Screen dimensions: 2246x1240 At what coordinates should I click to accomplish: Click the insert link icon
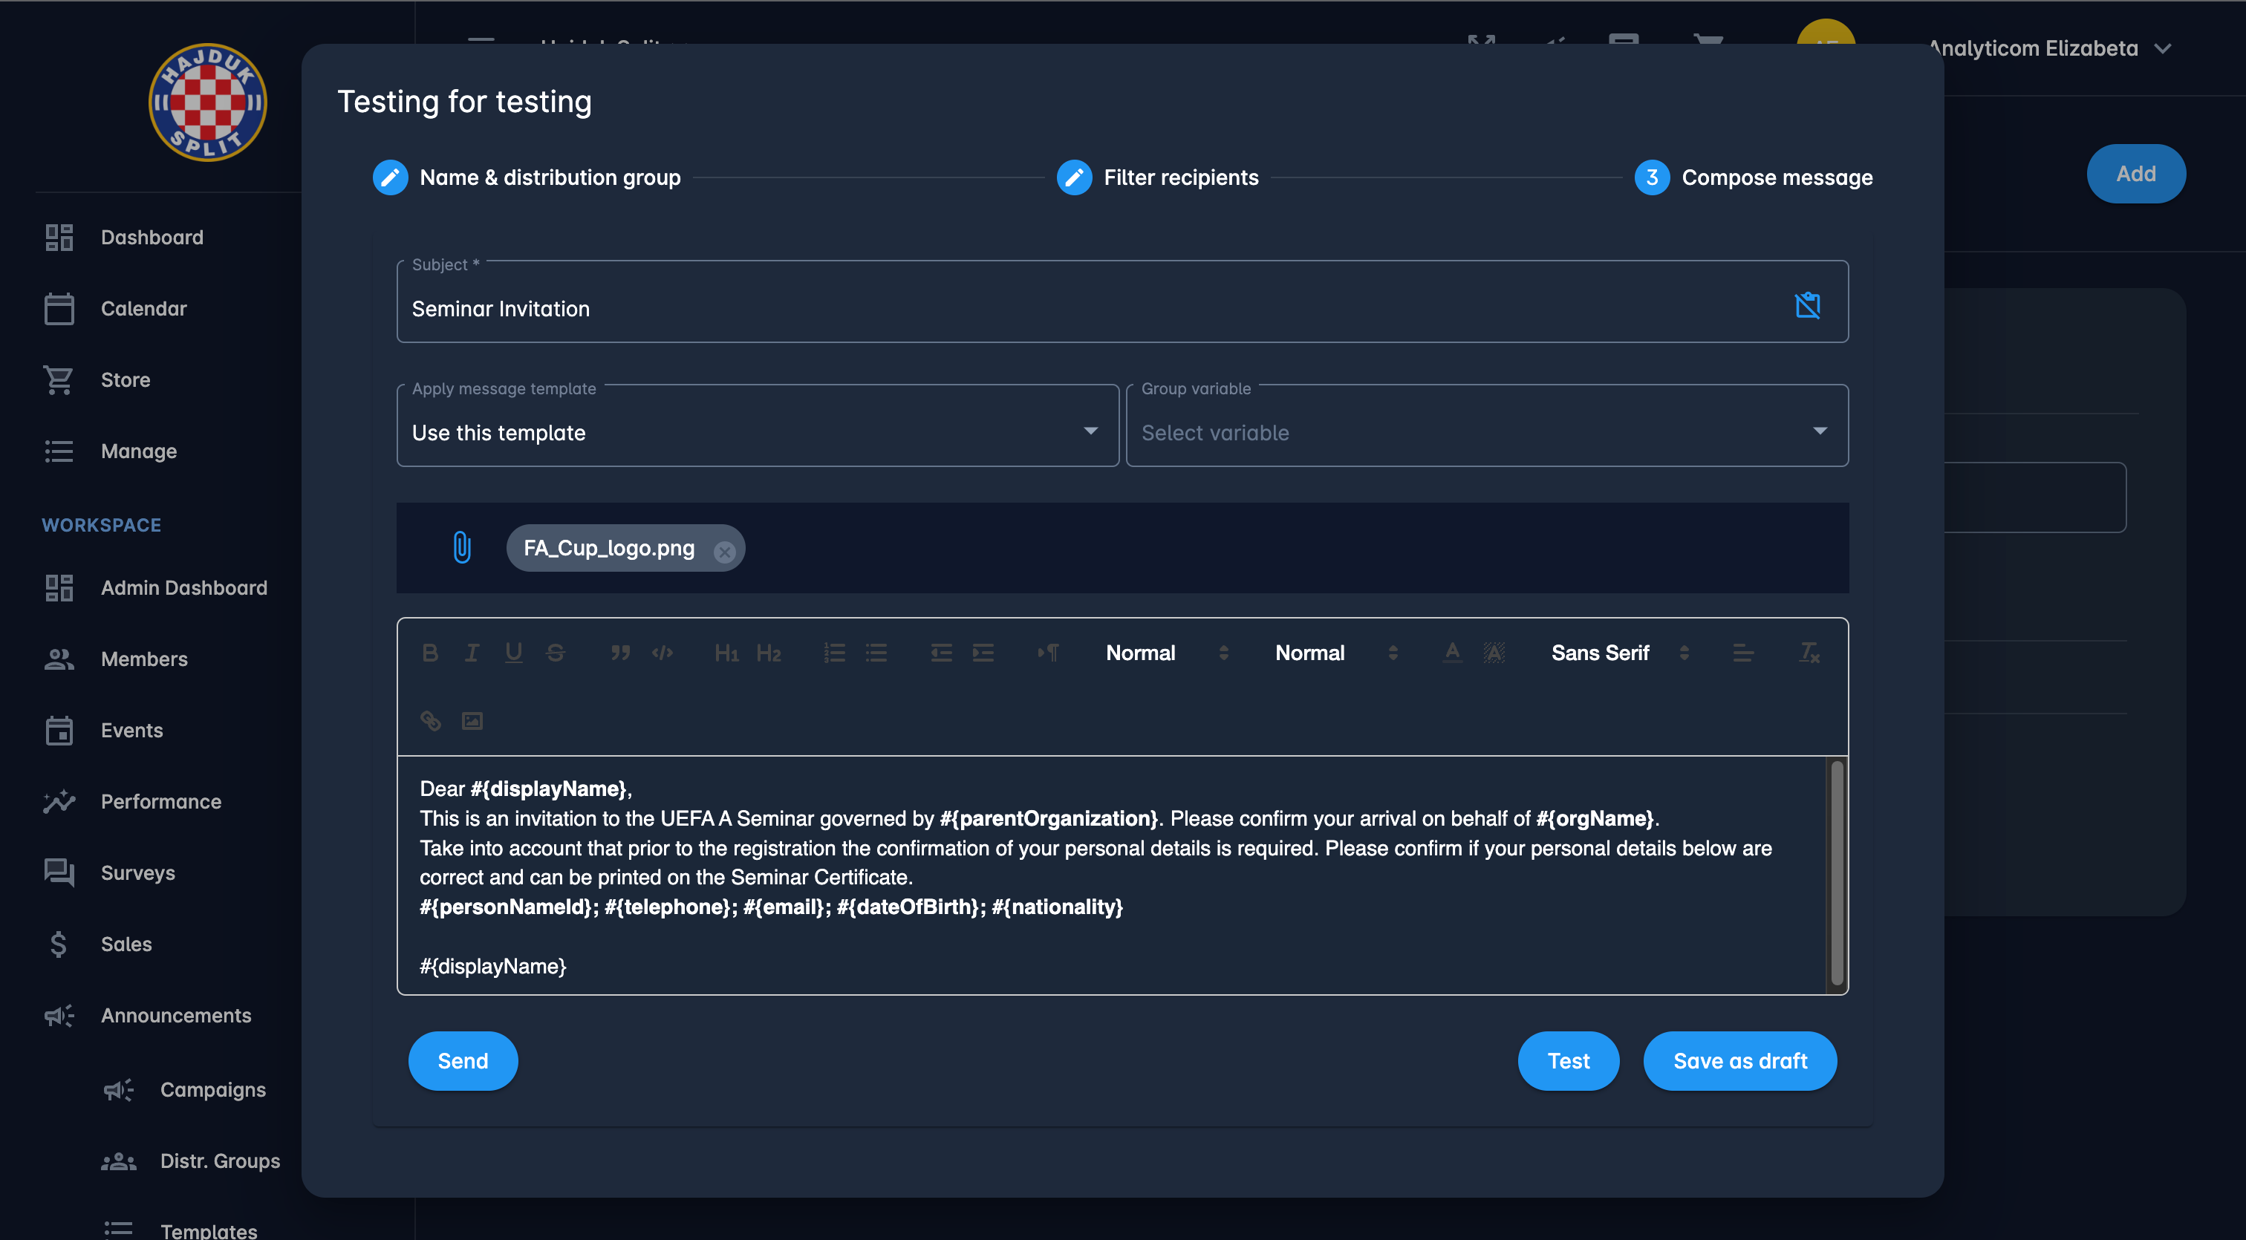click(431, 721)
